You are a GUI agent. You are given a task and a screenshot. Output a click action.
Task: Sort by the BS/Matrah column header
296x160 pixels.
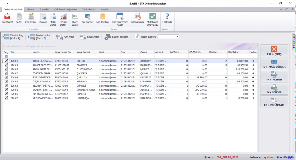238,52
